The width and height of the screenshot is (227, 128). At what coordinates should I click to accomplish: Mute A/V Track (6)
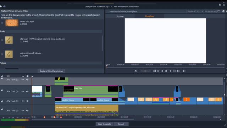coord(27,80)
